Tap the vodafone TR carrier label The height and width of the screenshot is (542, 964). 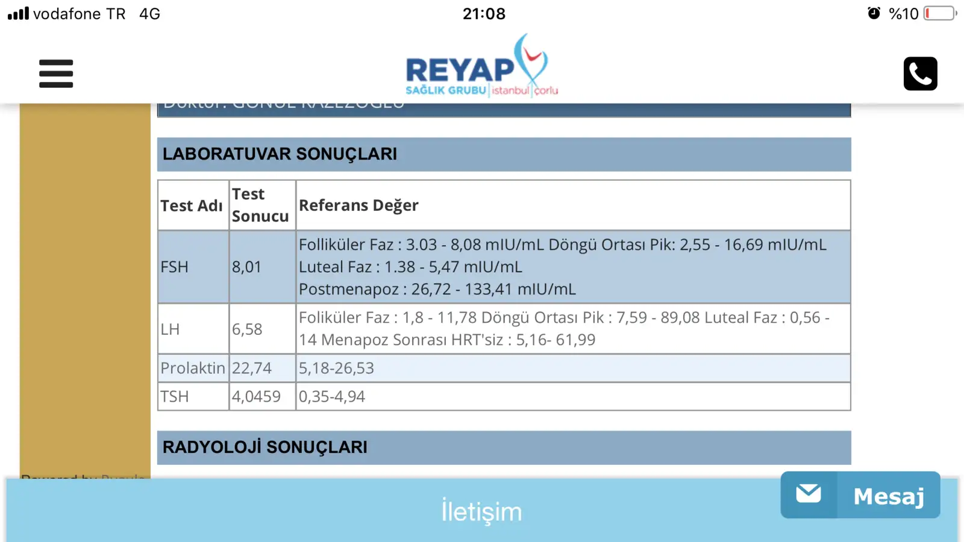(79, 13)
